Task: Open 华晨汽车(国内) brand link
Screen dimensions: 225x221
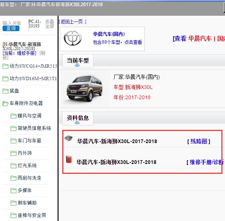Action: [109, 34]
